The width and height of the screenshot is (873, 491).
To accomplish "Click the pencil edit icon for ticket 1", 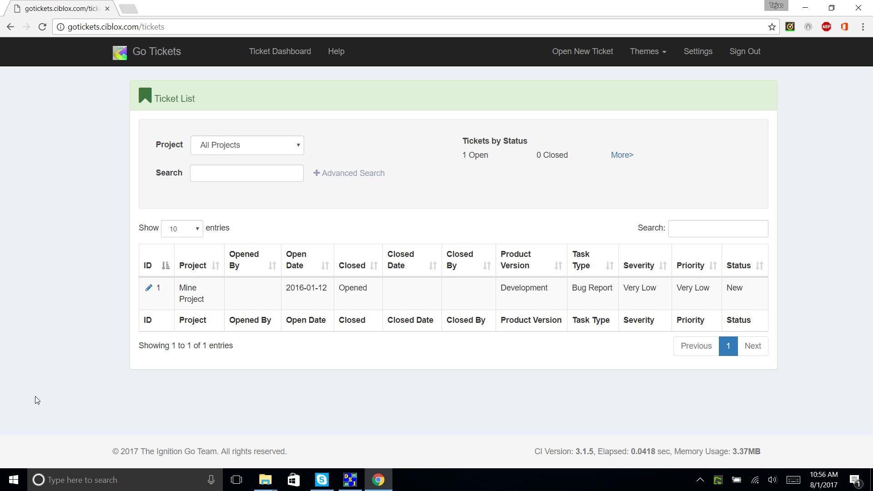I will 149,288.
